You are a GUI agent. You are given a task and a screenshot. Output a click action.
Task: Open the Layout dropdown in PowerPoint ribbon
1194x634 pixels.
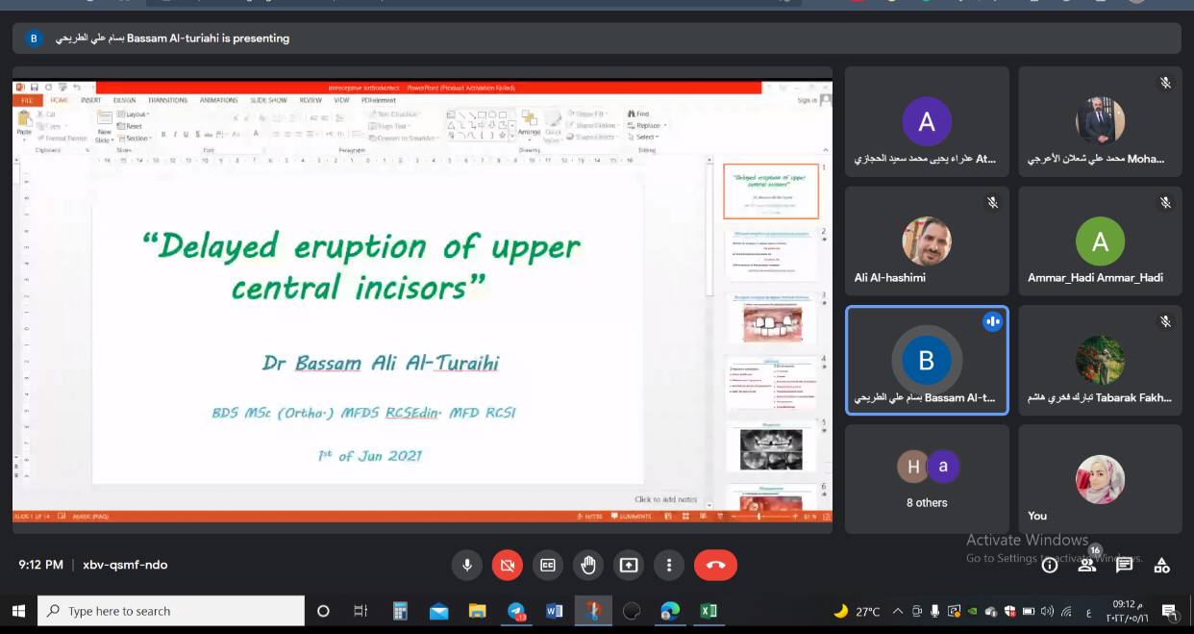[135, 114]
